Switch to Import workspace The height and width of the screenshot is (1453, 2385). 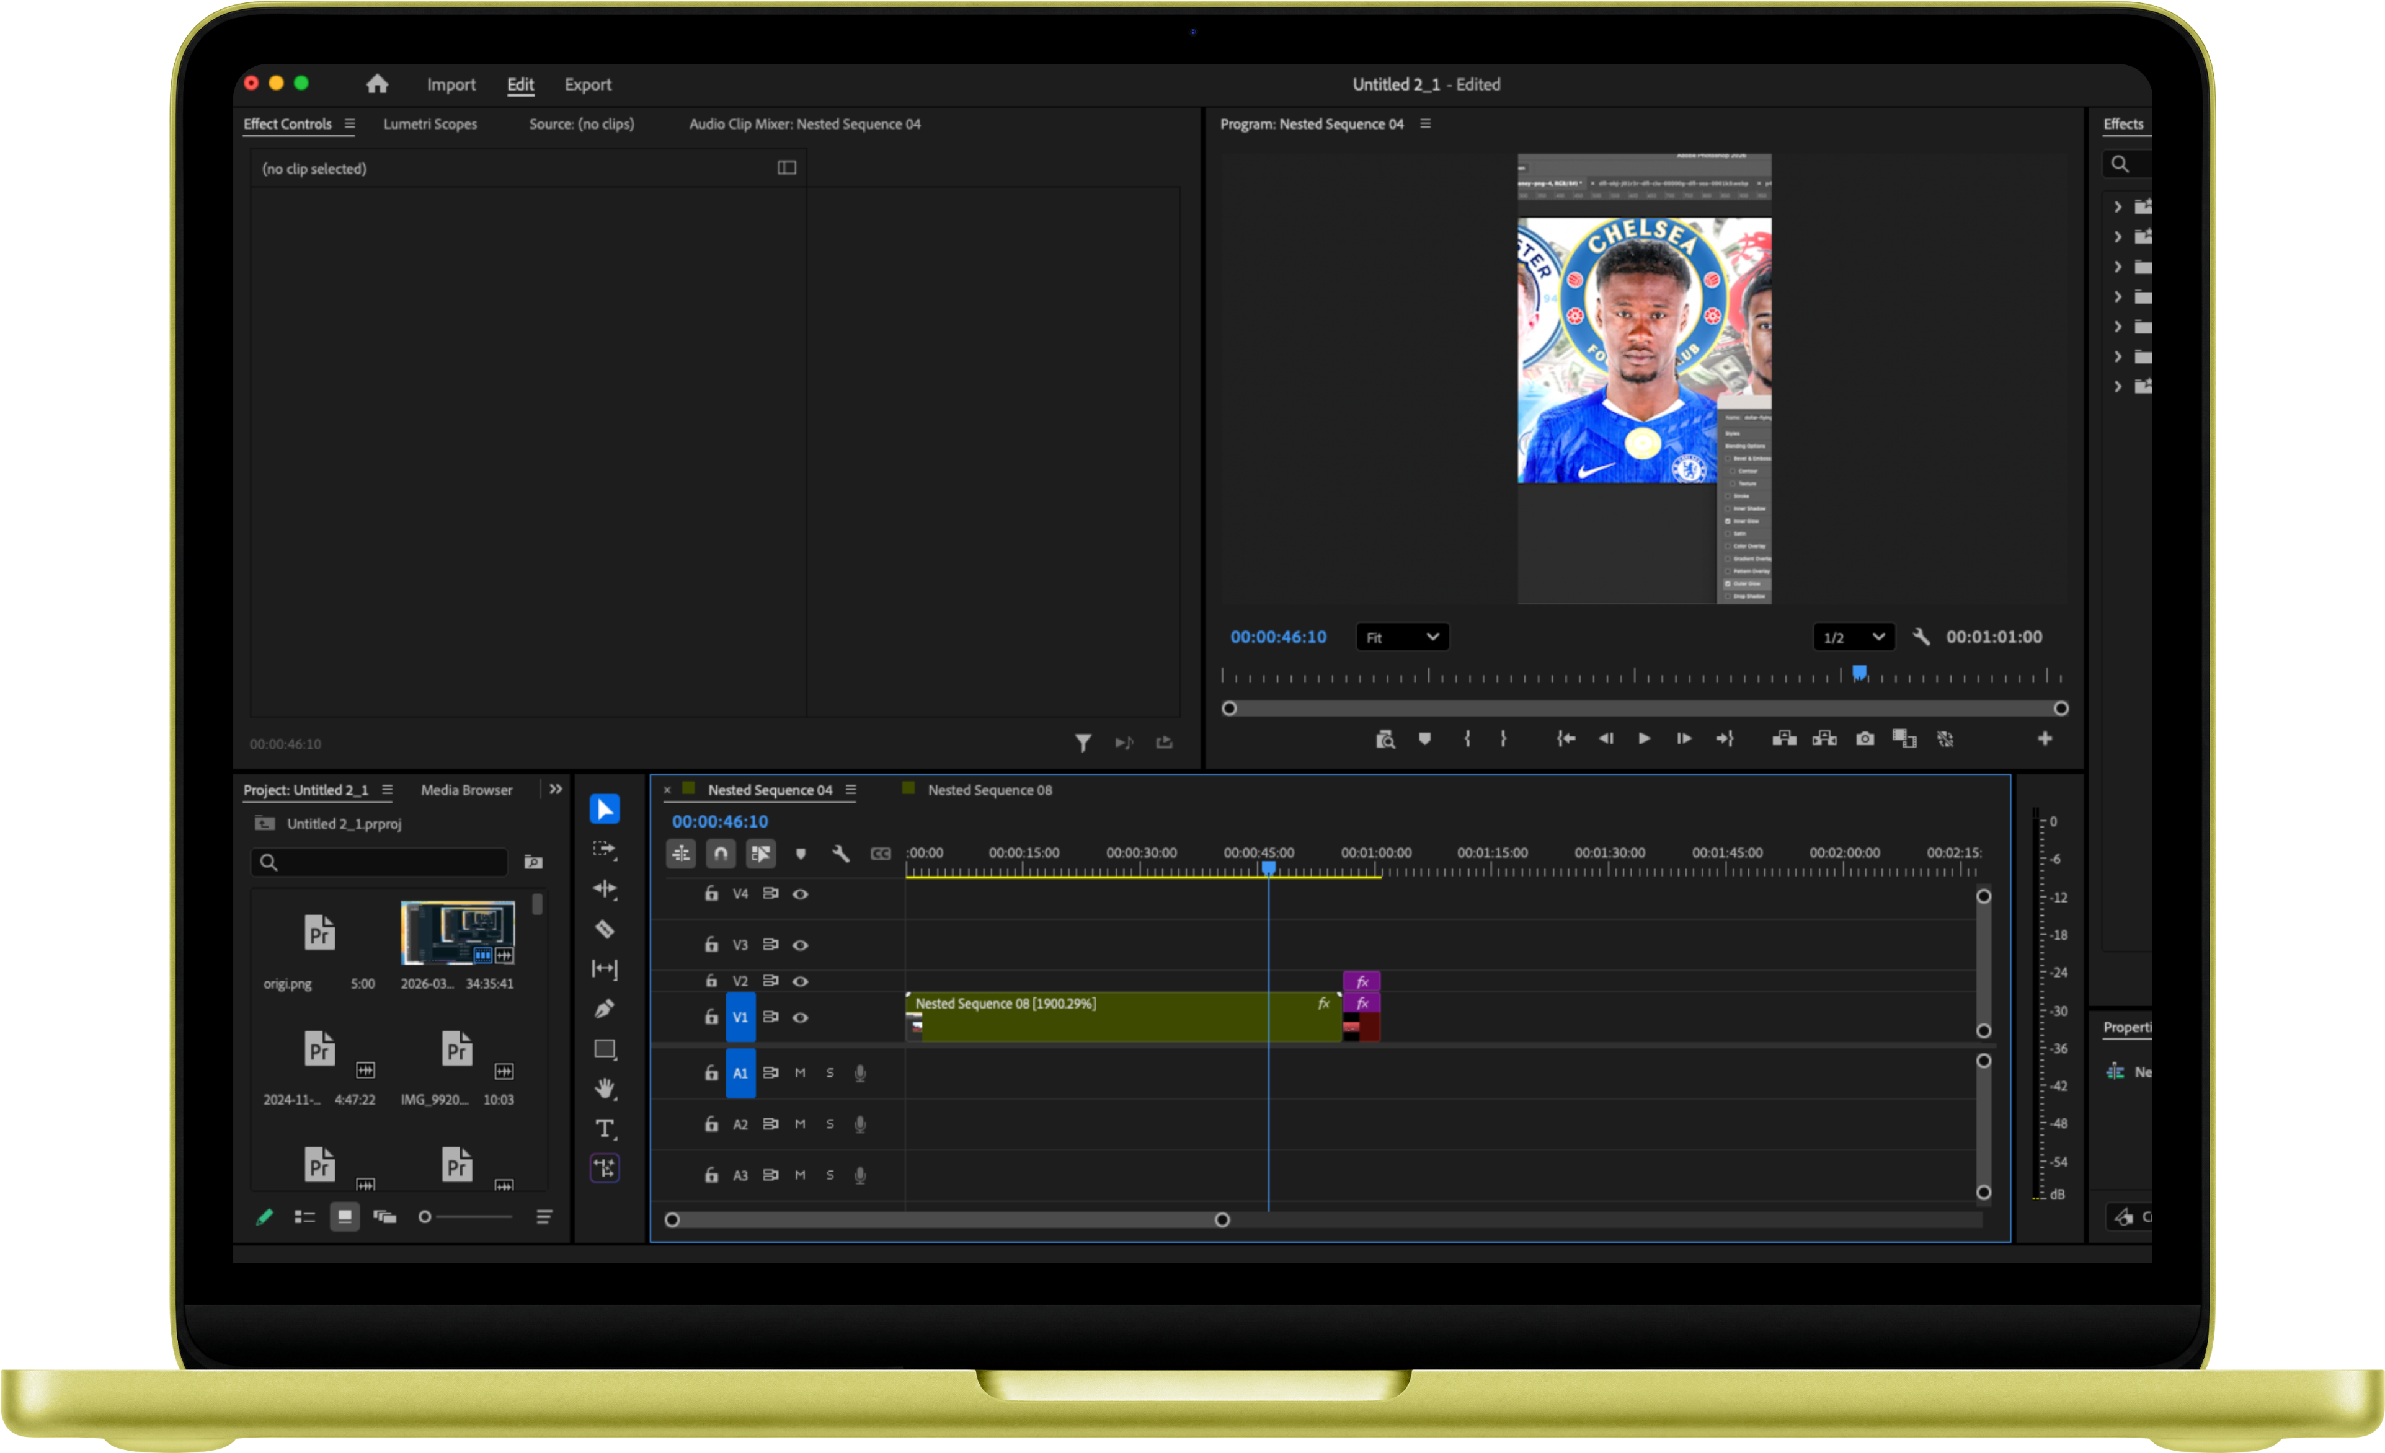[x=451, y=84]
